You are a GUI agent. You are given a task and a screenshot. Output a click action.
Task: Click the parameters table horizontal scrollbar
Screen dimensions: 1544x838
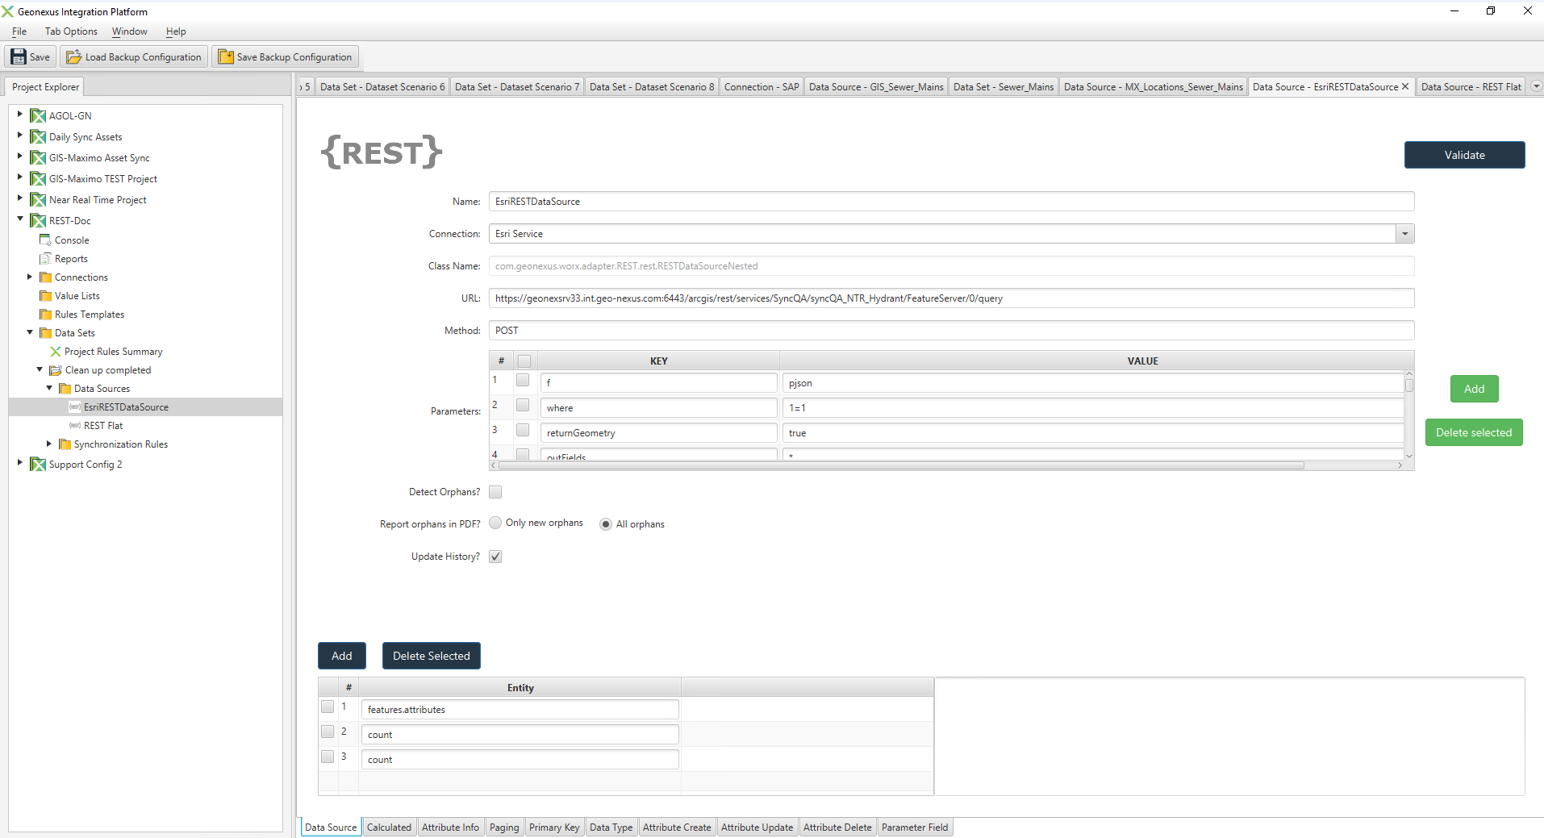click(x=901, y=465)
